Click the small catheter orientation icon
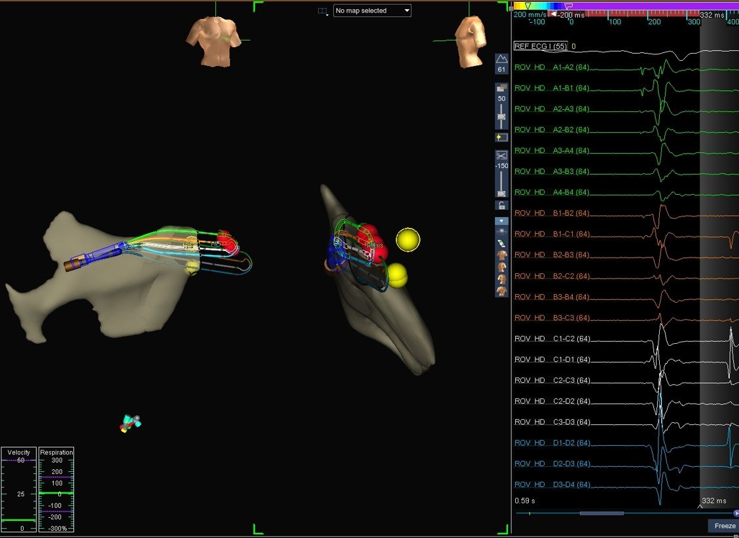739x538 pixels. point(130,423)
